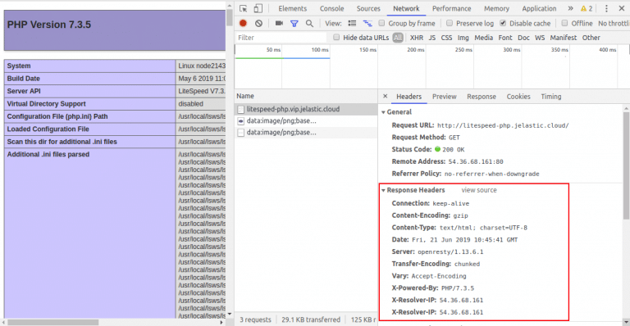Filter requests by Other
This screenshot has width=630, height=326.
(591, 38)
